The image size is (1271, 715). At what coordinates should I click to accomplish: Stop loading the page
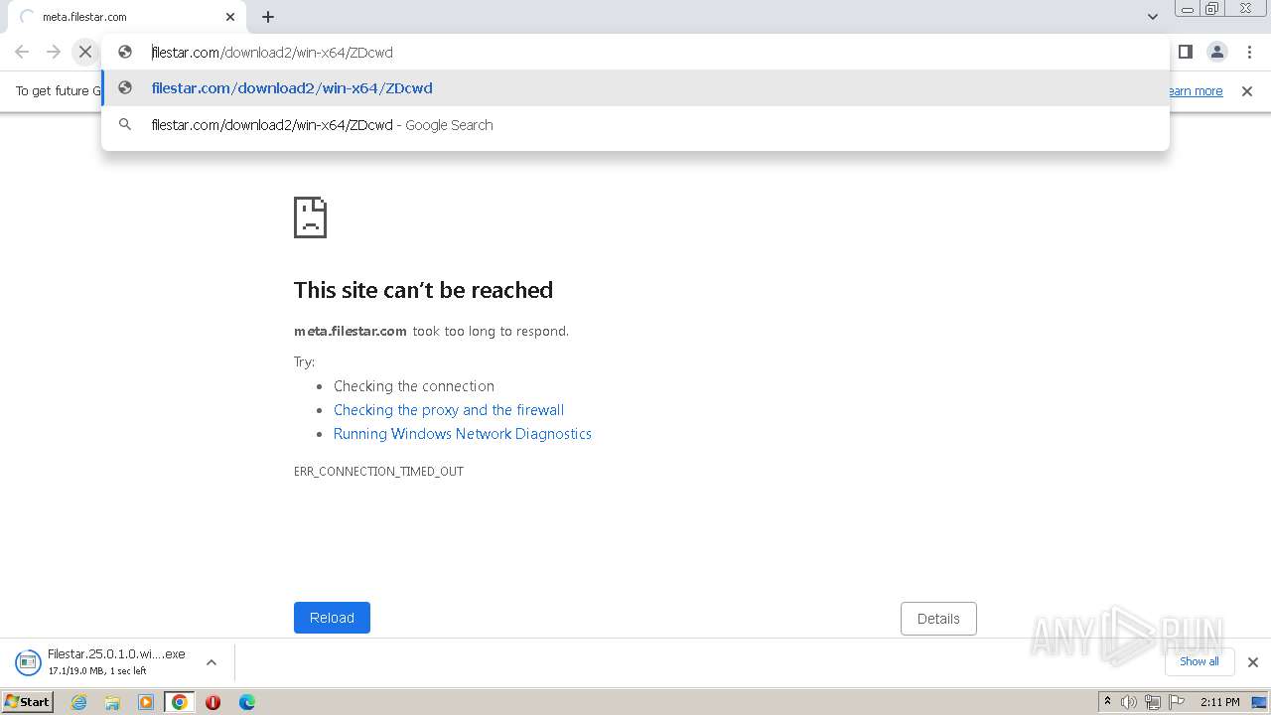85,52
